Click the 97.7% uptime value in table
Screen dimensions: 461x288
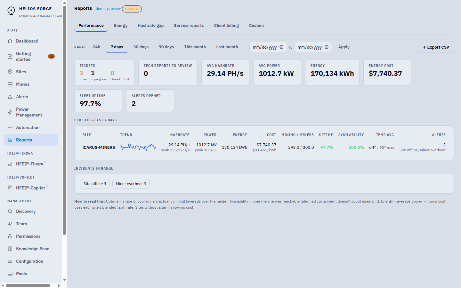coord(327,148)
